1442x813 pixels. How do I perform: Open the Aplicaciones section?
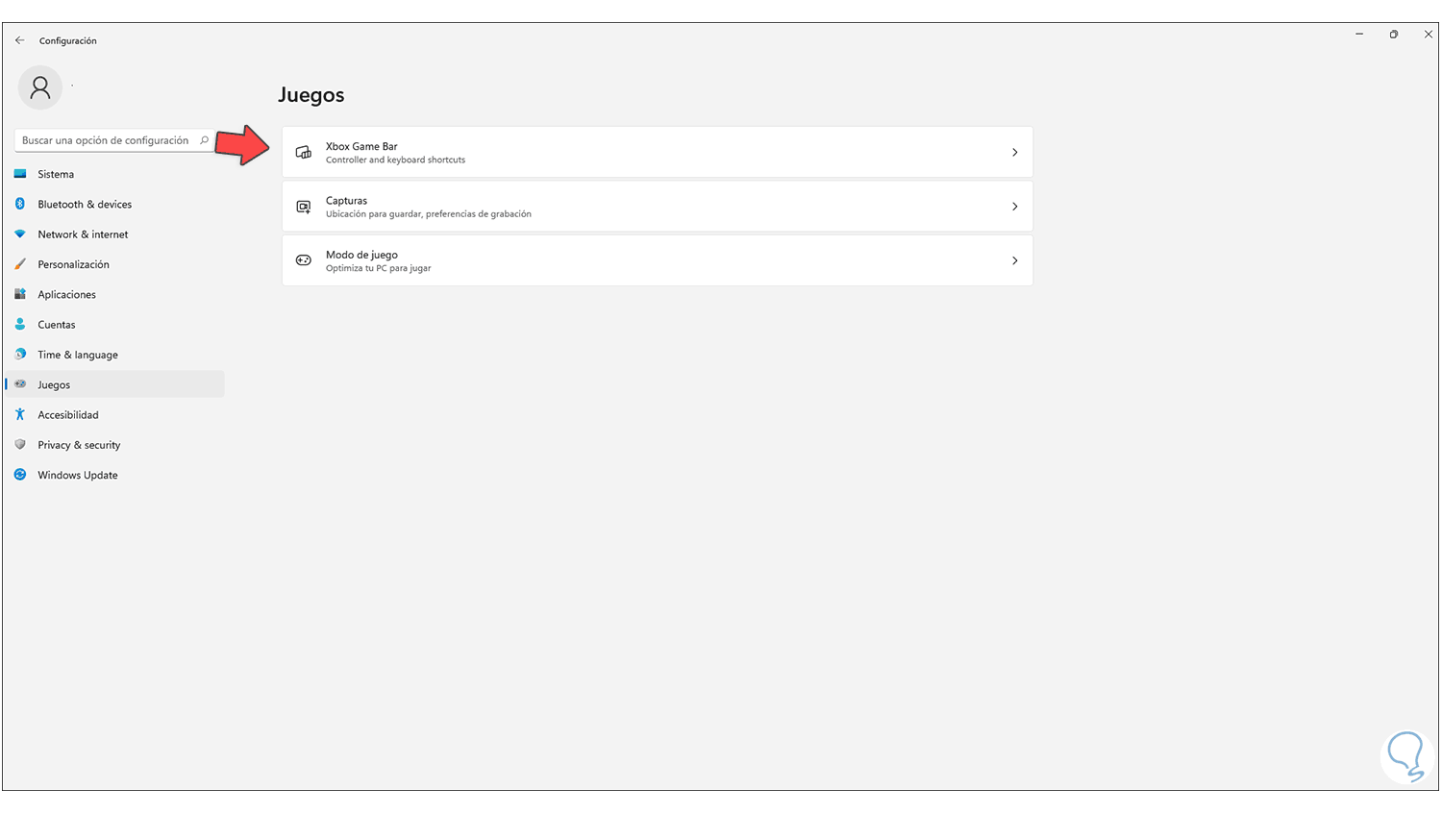click(x=67, y=295)
